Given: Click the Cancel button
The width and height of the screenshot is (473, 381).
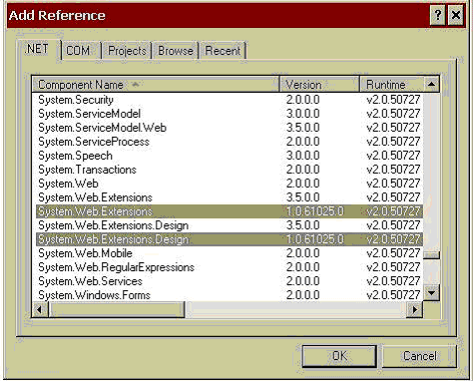Looking at the screenshot, I should point(419,356).
